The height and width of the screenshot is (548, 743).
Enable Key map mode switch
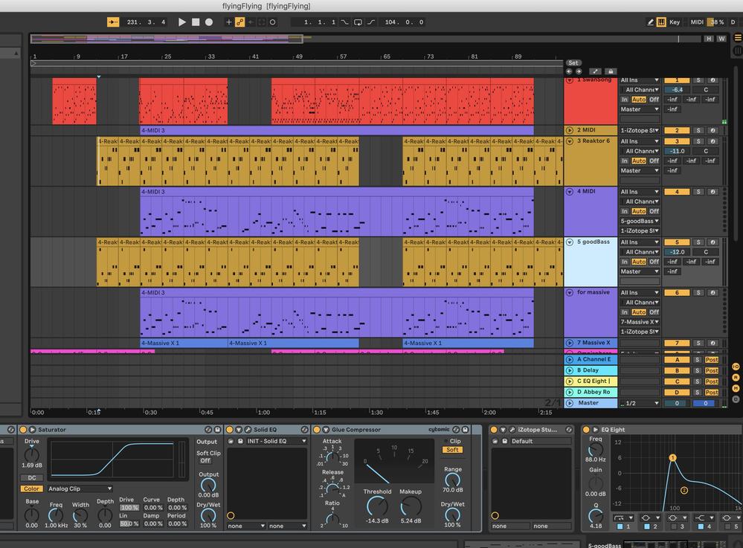tap(675, 22)
